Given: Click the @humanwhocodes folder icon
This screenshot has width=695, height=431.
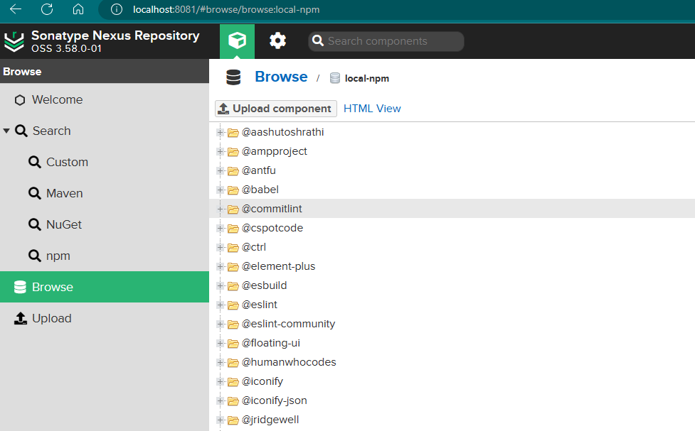Looking at the screenshot, I should [x=233, y=363].
